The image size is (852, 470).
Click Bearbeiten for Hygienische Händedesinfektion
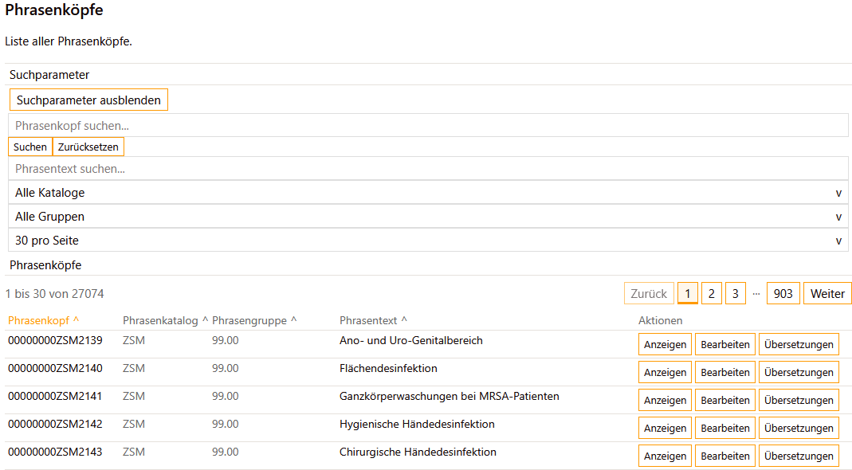[x=724, y=428]
